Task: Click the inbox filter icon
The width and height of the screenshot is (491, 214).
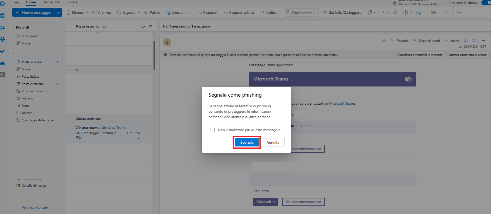Action: pos(150,26)
